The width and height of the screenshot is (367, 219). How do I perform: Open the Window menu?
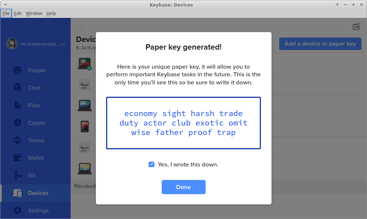34,13
